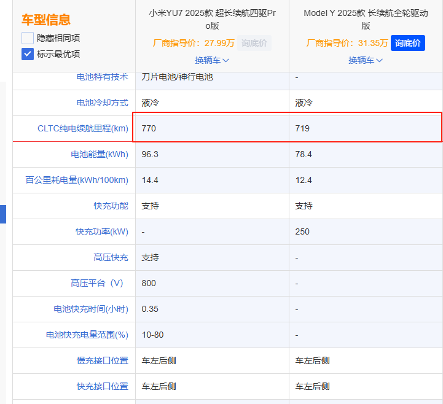
Task: Open the 电池快充电量范围(%) parameter link
Action: pyautogui.click(x=87, y=335)
